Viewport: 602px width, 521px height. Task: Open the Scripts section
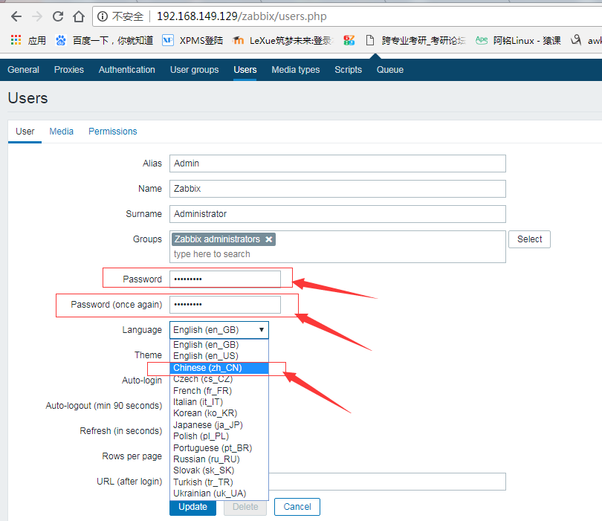click(x=349, y=70)
